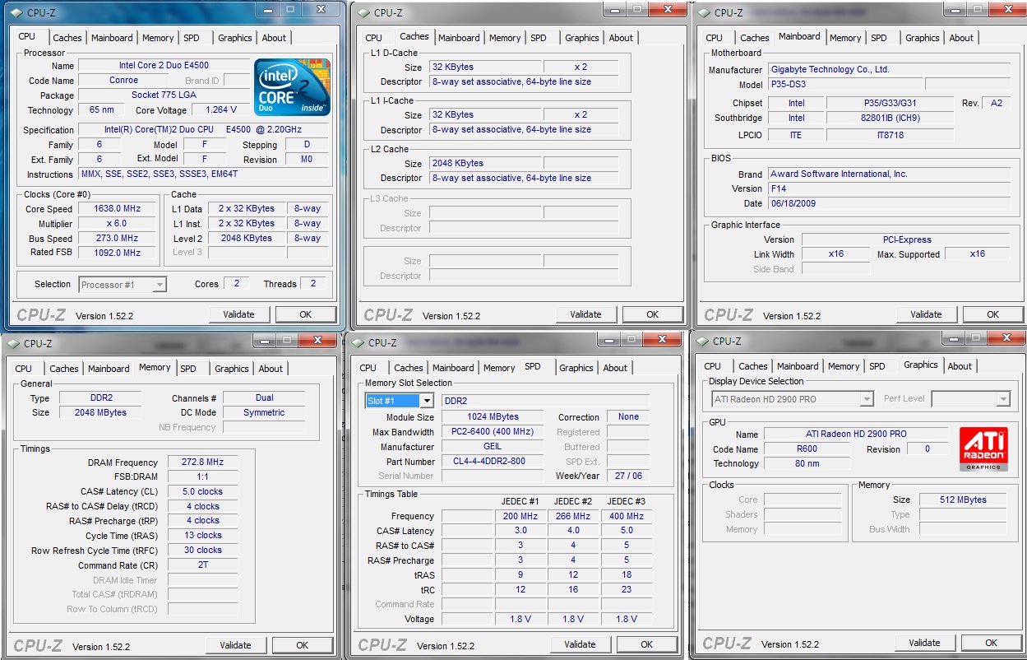Click the Intel Core 2 Duo logo
1027x660 pixels.
[292, 86]
